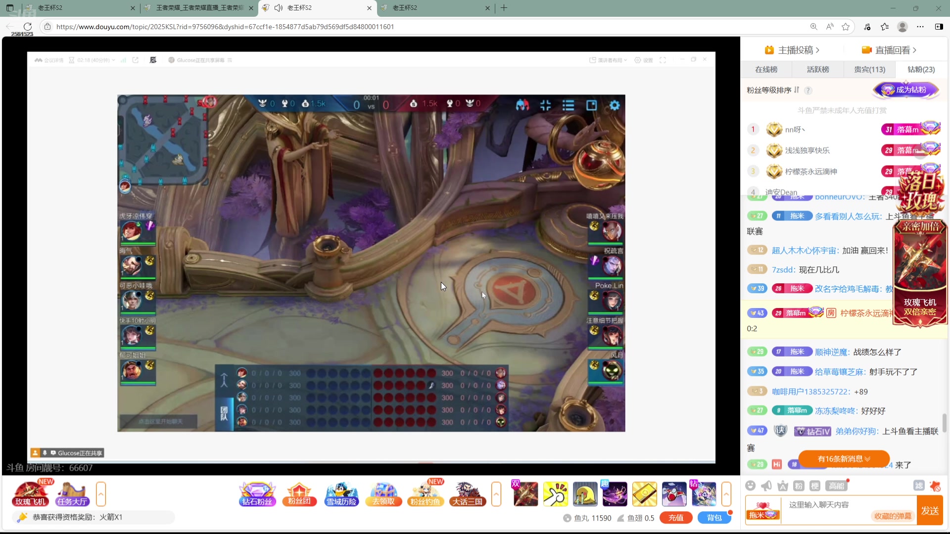This screenshot has width=950, height=534.
Task: Open the browser zoom control
Action: point(813,27)
